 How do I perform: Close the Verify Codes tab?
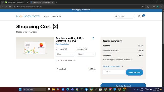[27, 2]
